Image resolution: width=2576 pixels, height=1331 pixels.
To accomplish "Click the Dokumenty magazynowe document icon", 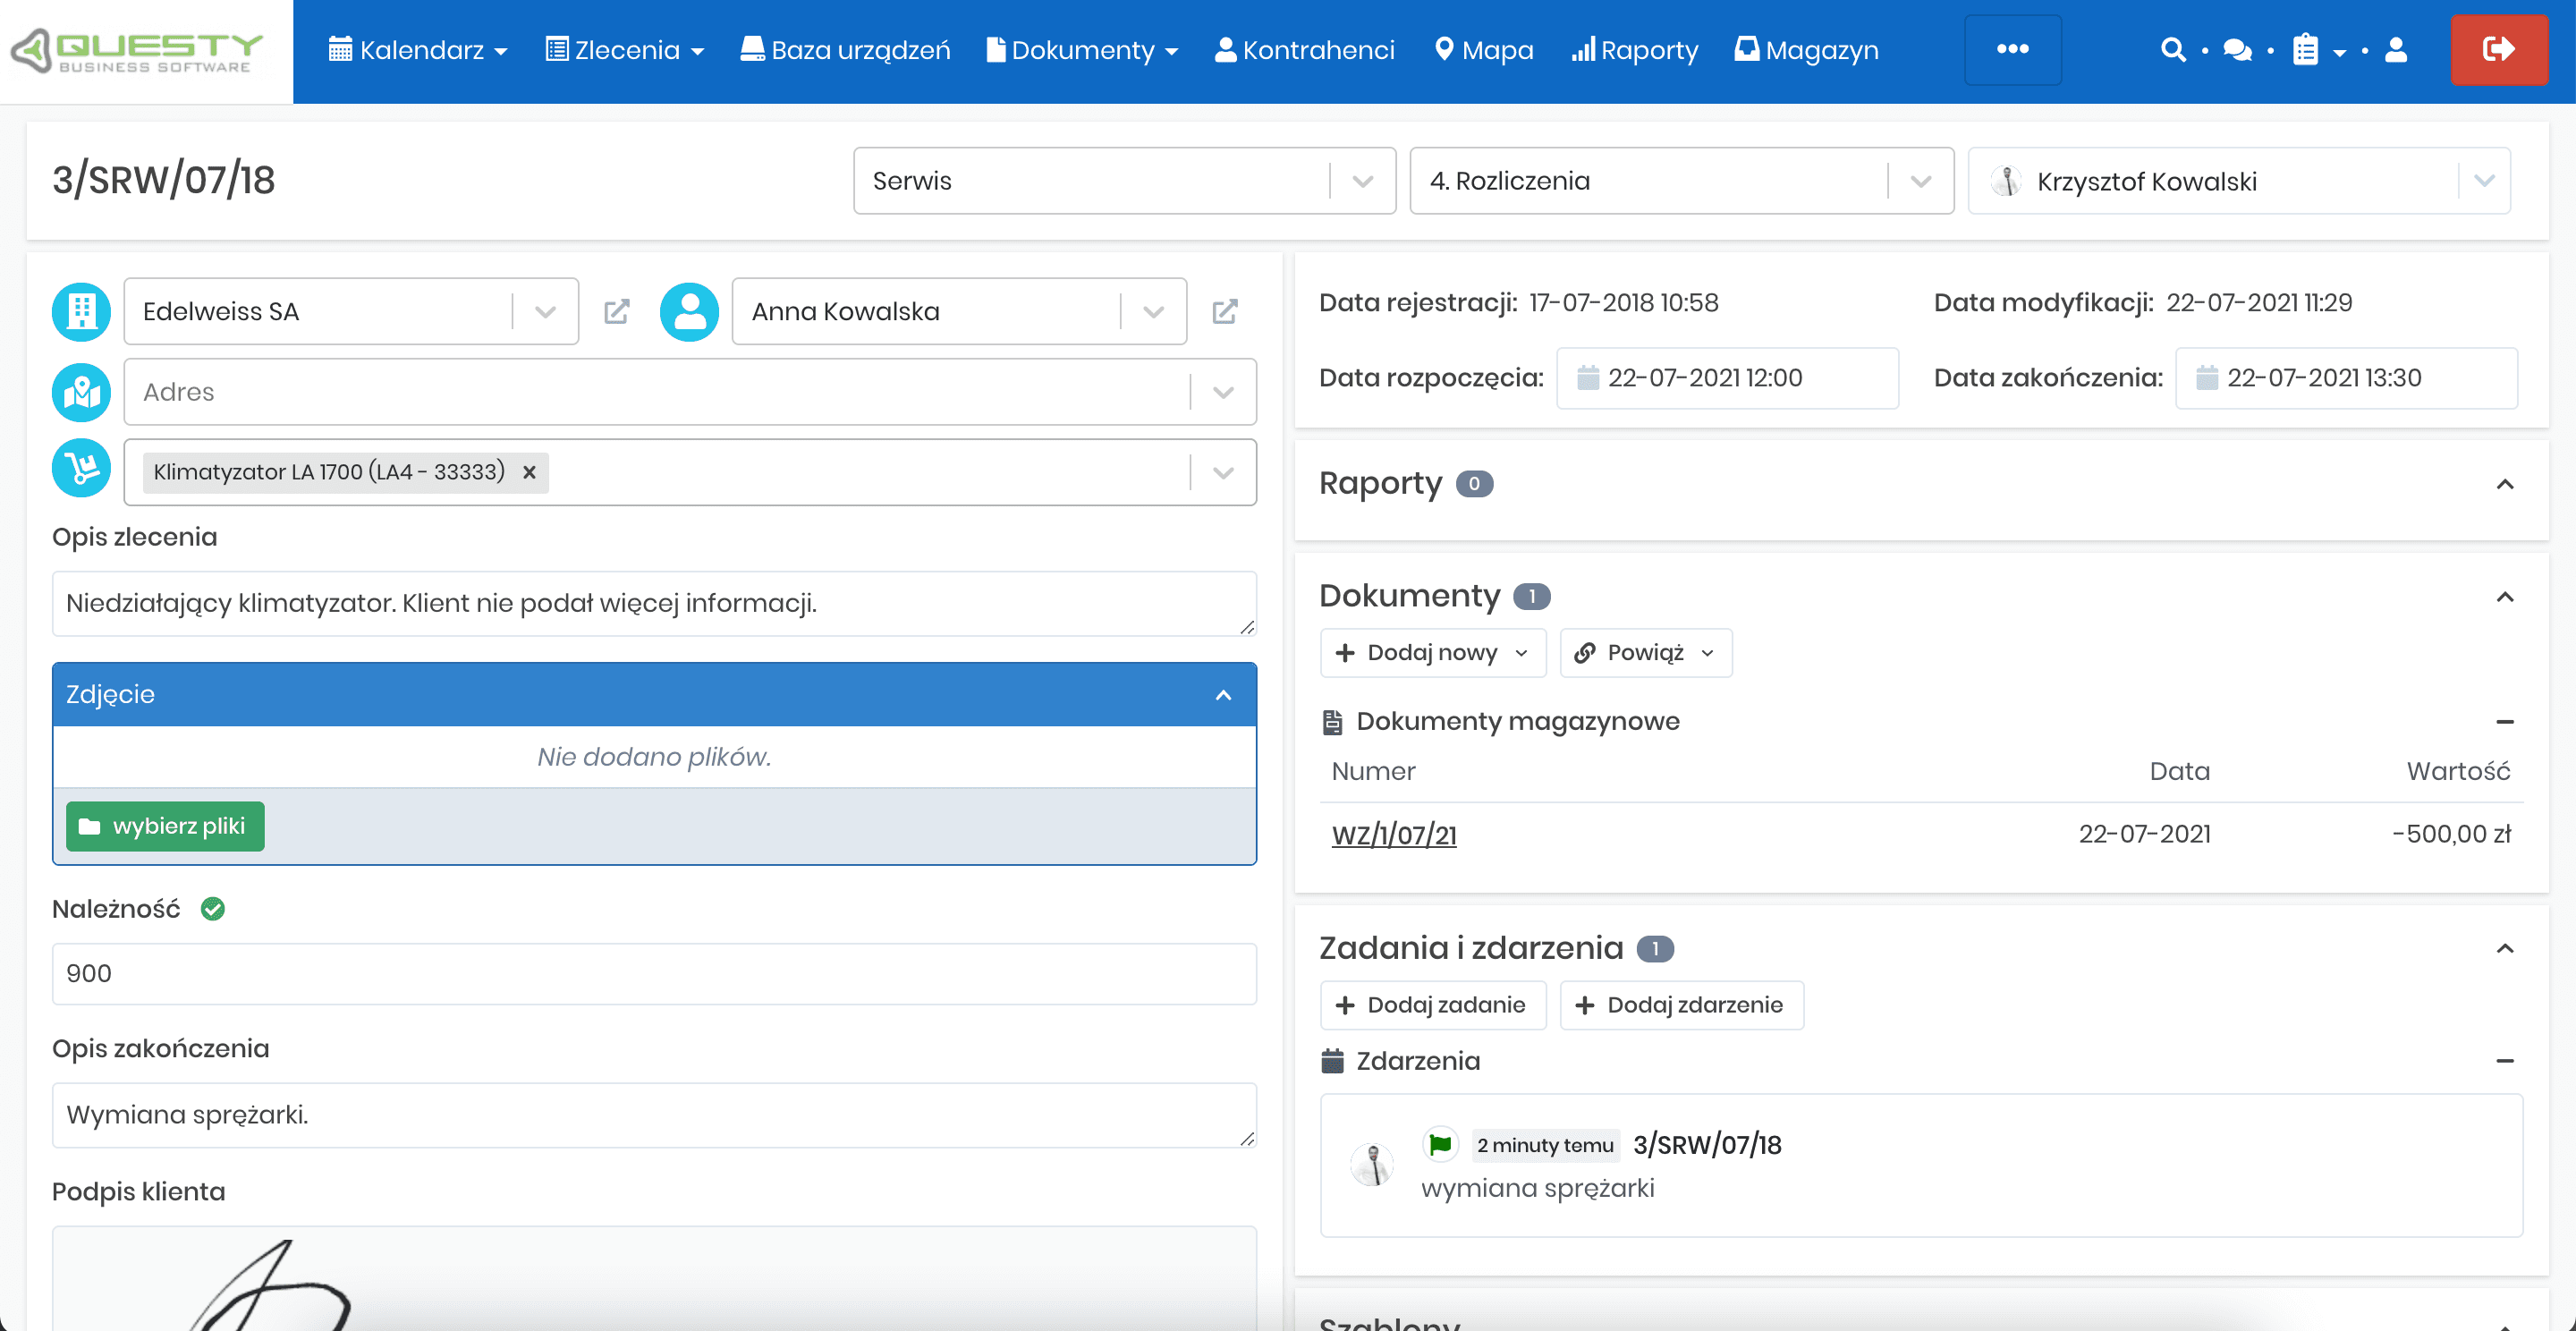I will point(1332,722).
